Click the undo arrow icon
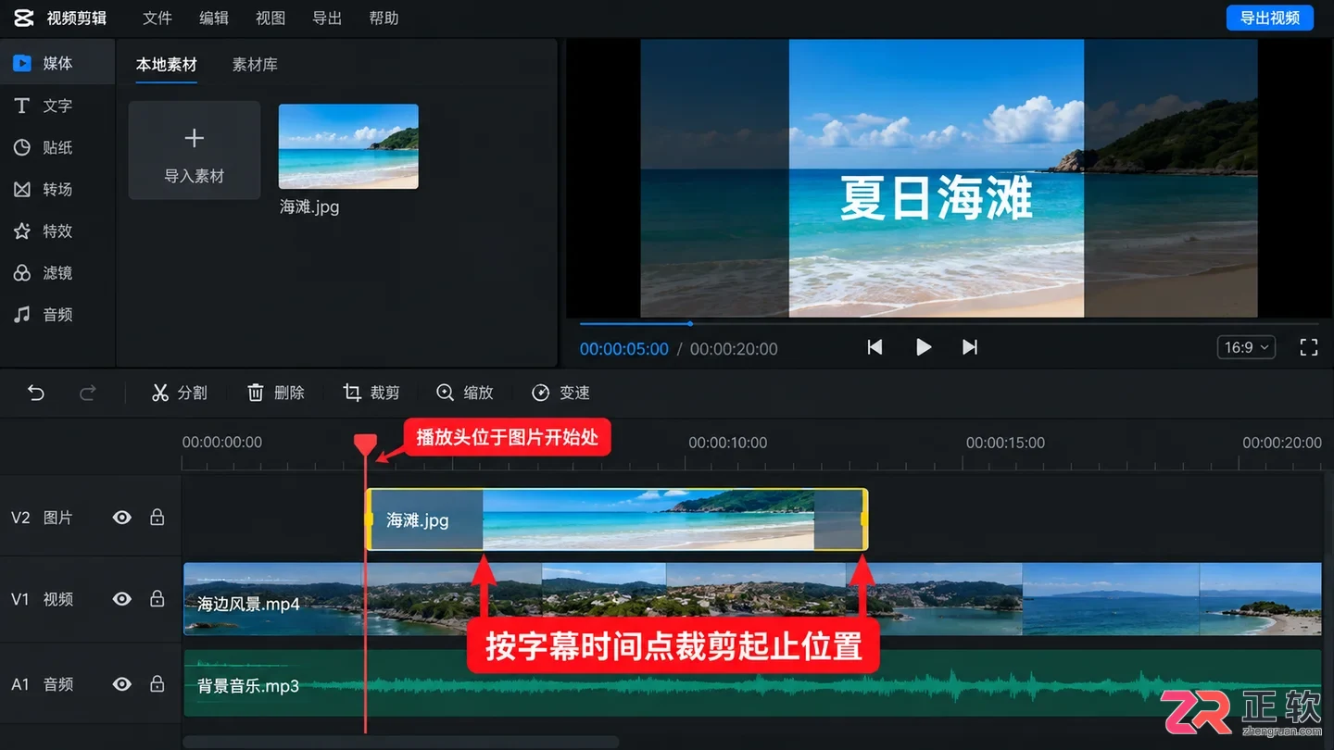 coord(36,393)
